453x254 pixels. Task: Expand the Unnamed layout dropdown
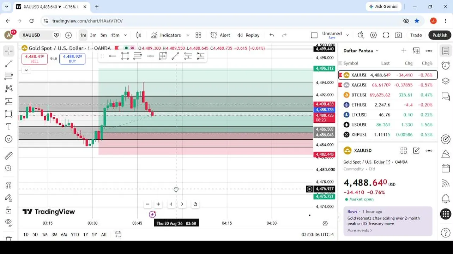pos(348,35)
